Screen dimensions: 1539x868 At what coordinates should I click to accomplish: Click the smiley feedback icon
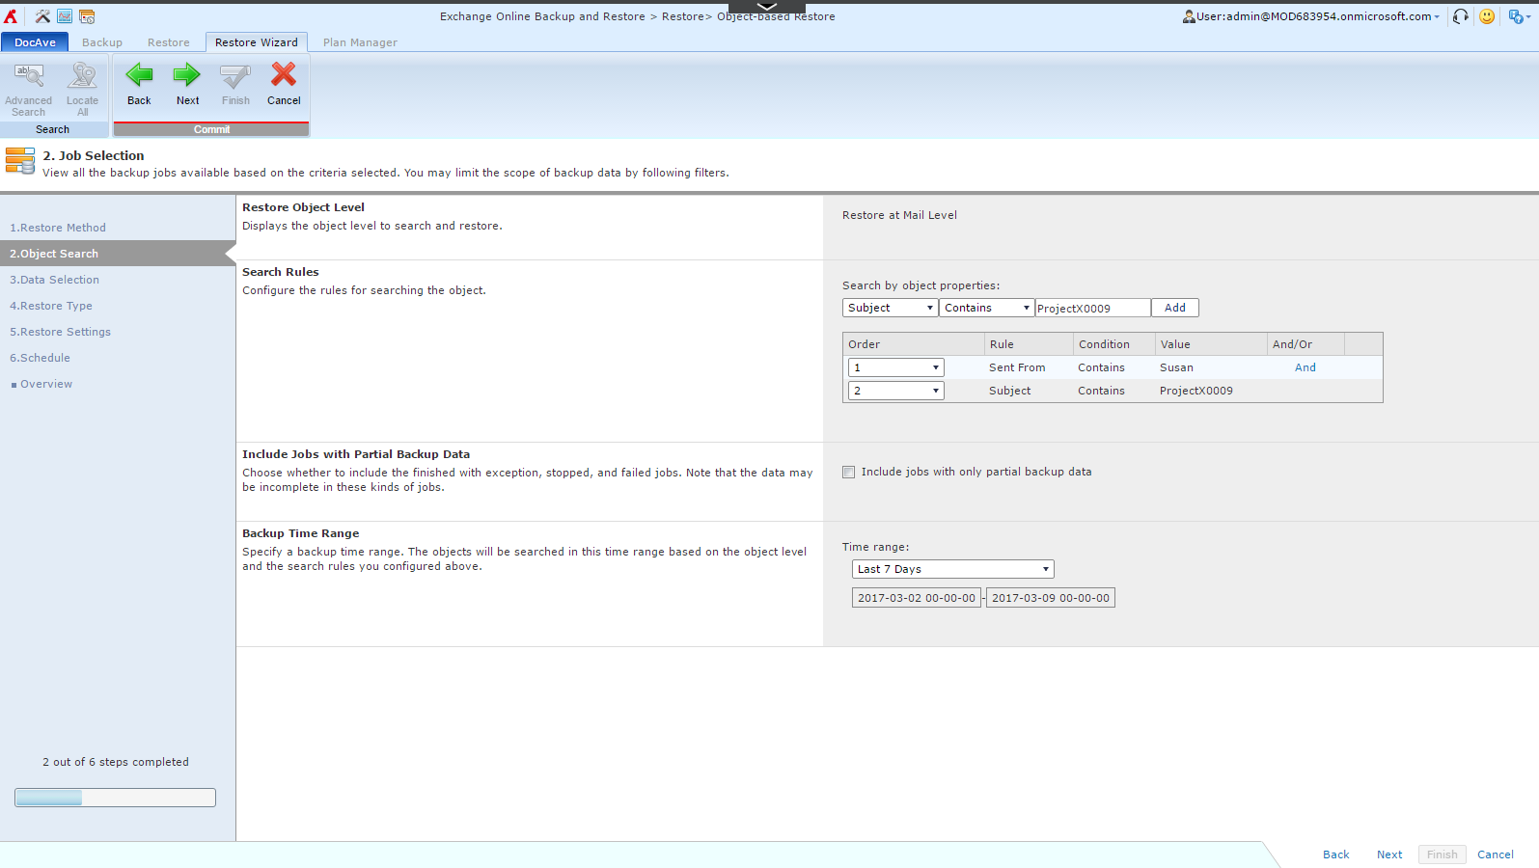1487,16
